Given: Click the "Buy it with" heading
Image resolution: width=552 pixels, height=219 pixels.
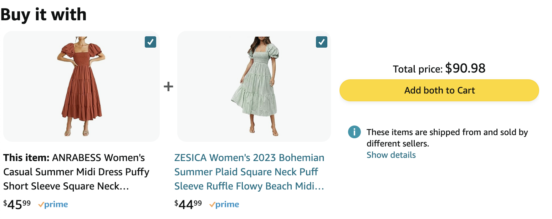Looking at the screenshot, I should pyautogui.click(x=44, y=15).
